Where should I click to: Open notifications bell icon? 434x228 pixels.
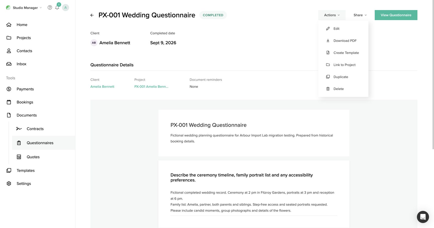click(x=57, y=8)
